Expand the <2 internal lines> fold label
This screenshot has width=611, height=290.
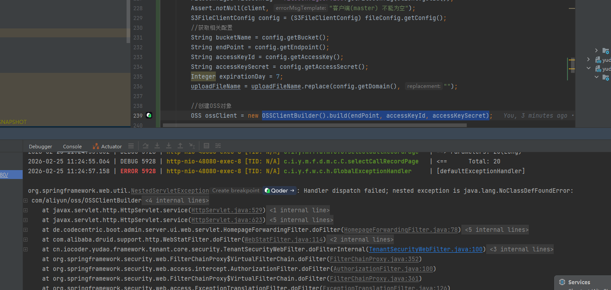tap(361, 239)
